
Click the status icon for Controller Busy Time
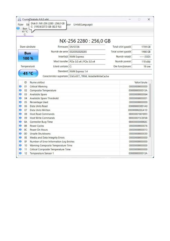20,122
